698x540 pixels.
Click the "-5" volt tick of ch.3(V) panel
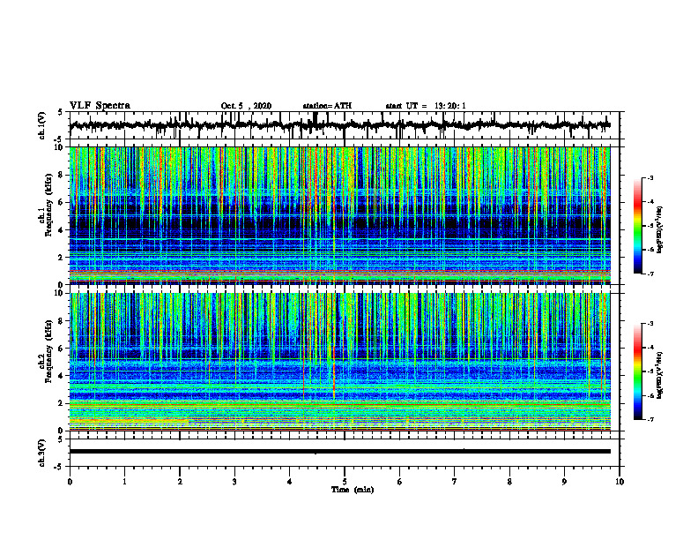(59, 467)
